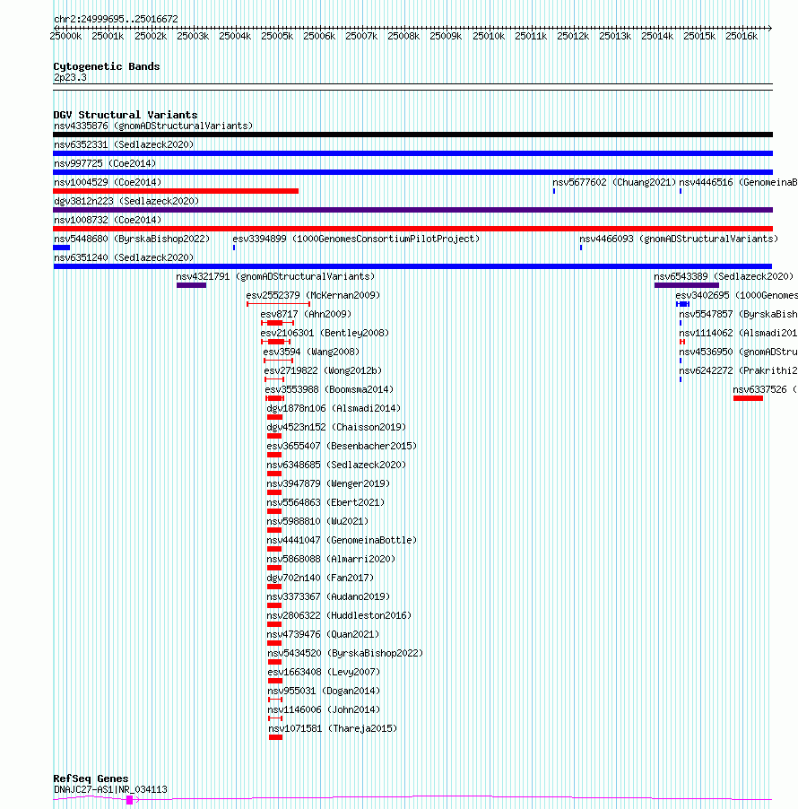Click the dgv702n140 (Fan2017) label

click(320, 578)
